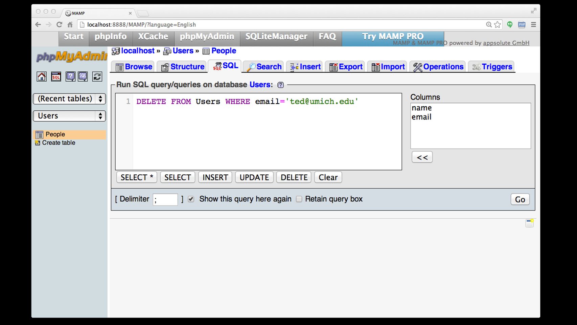Click the Create table icon
Viewport: 577px width, 325px height.
tap(38, 143)
